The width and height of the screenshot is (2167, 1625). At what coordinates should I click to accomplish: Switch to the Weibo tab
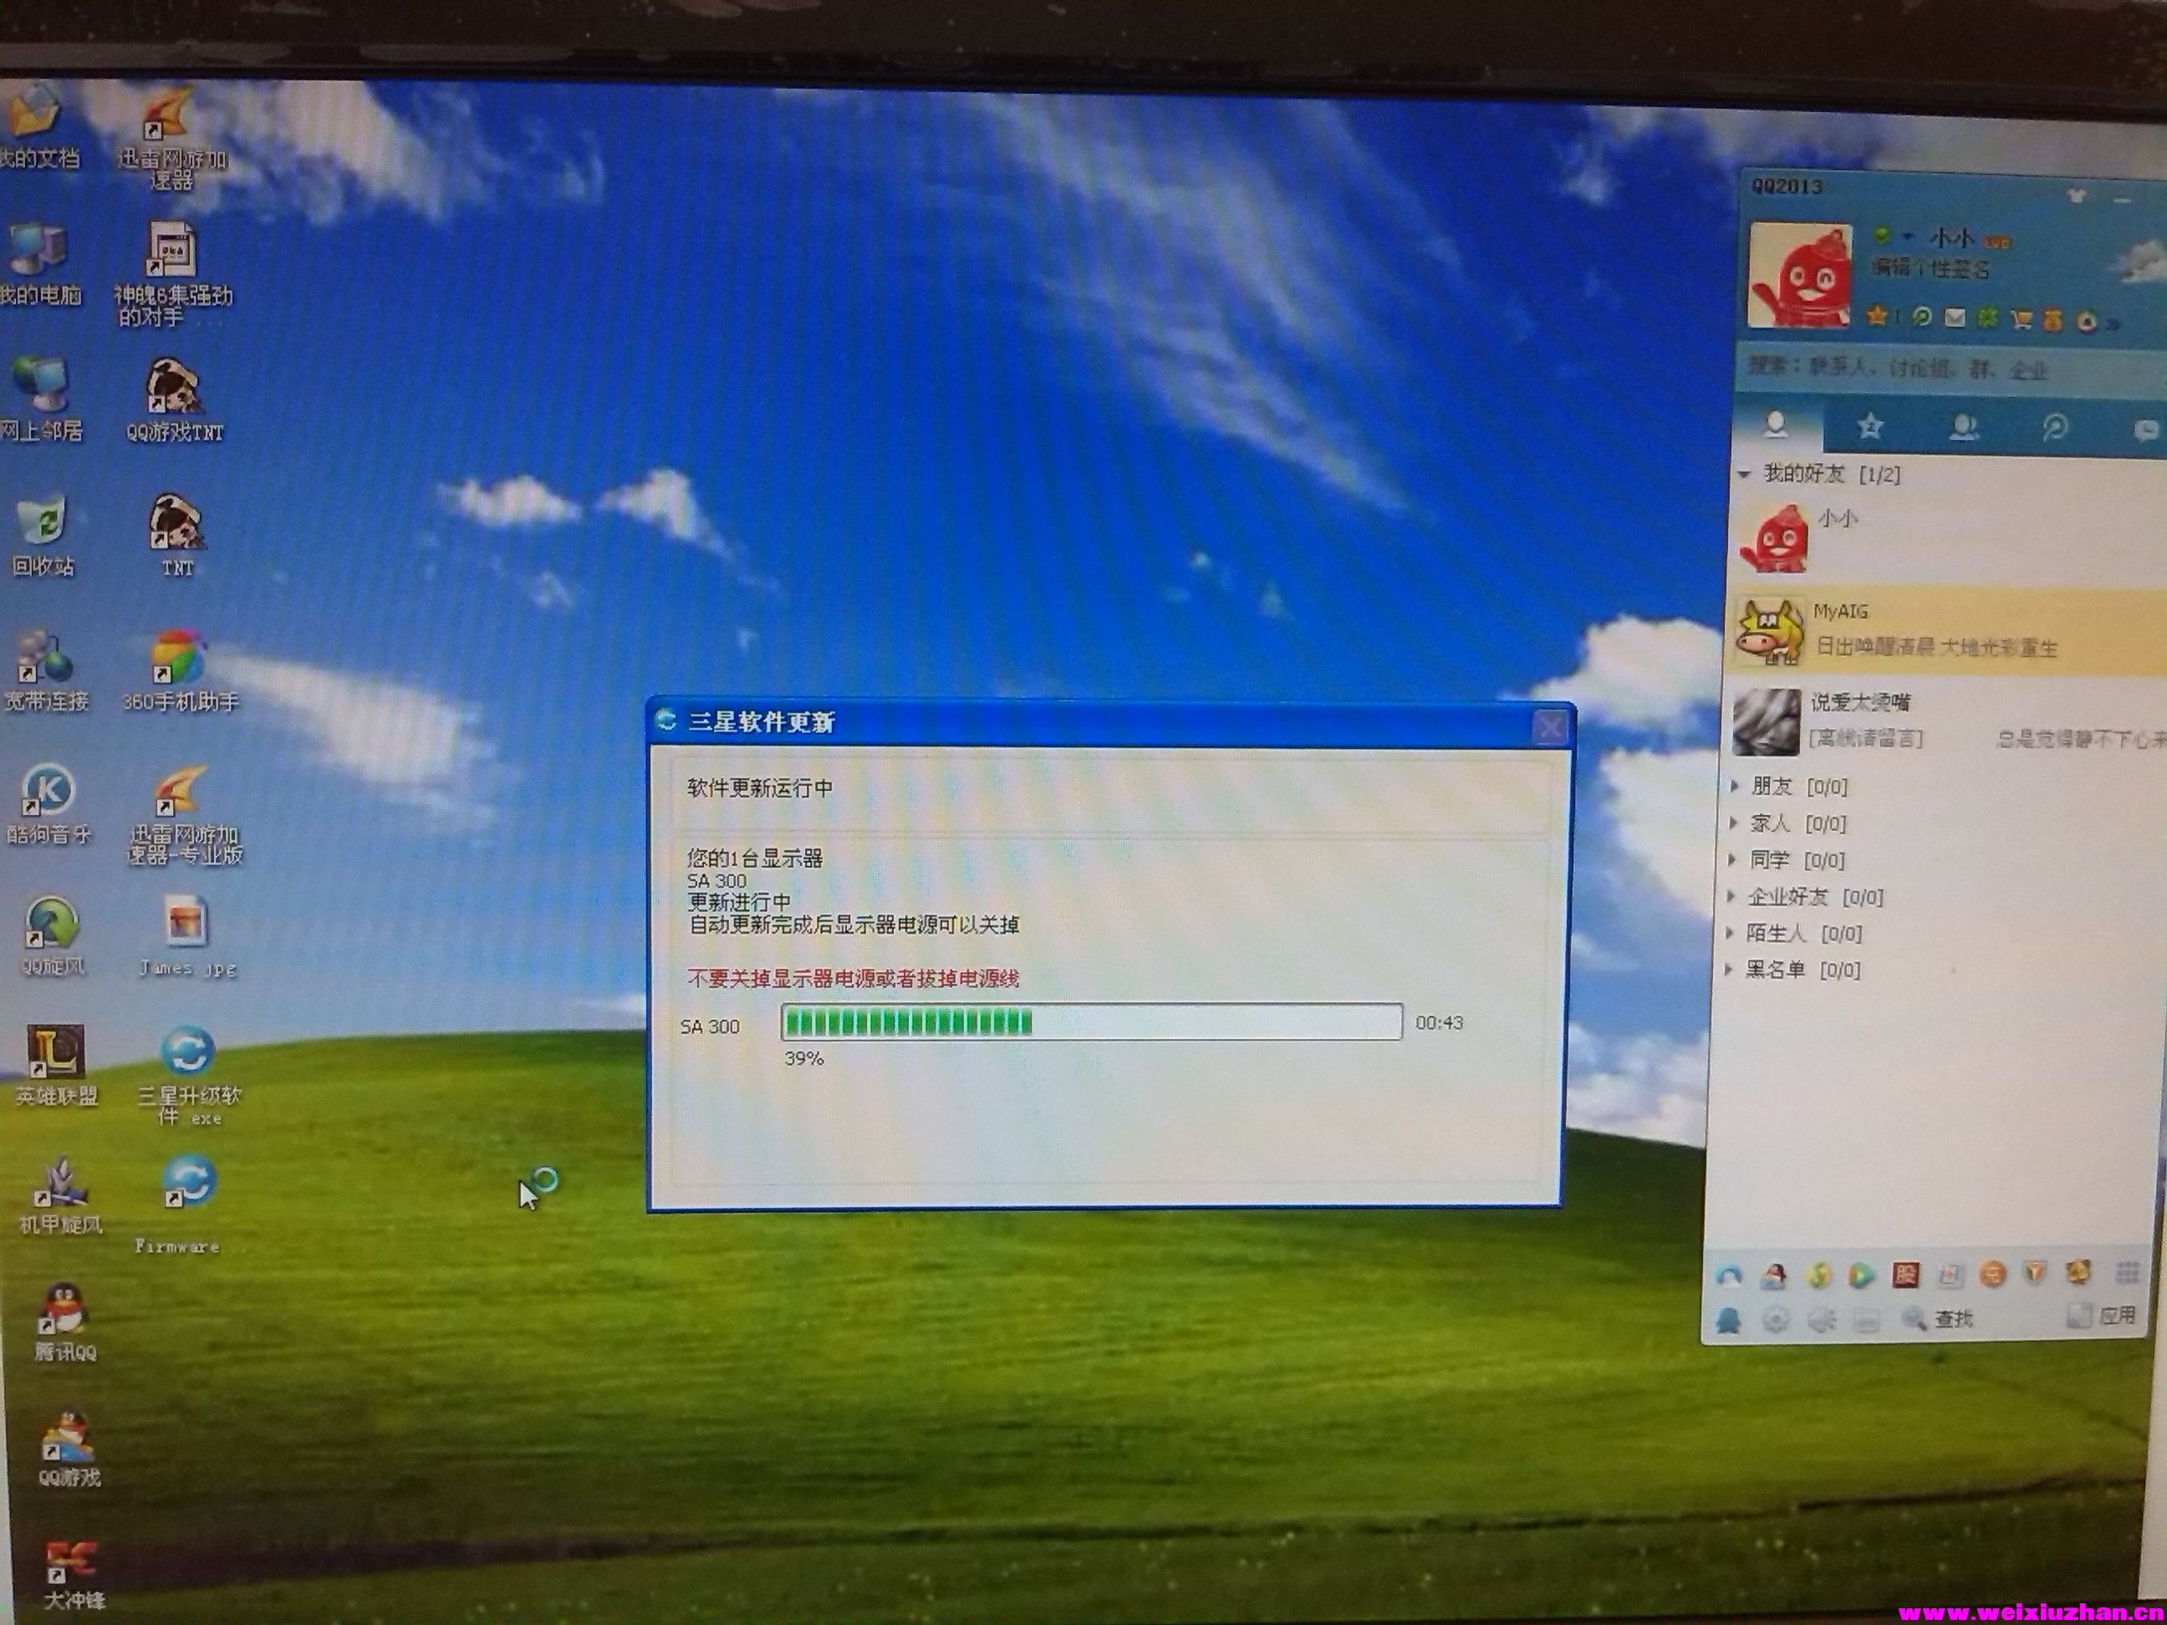[2054, 427]
